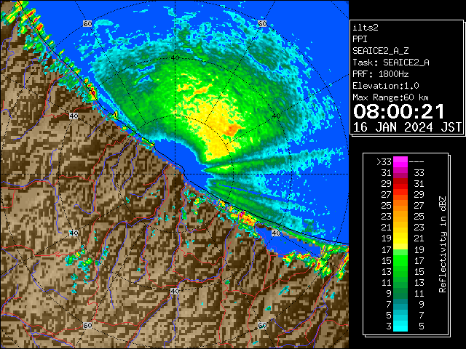The image size is (466, 349).
Task: Pick the cyan 3–5 dBZ legend swatch
Action: [400, 326]
